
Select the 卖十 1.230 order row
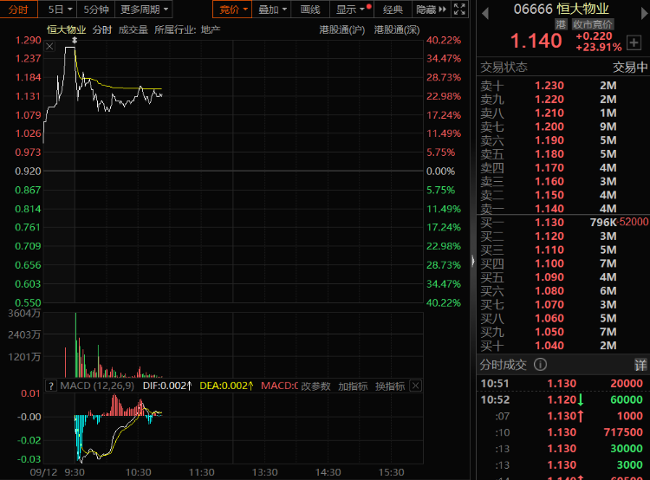point(563,86)
